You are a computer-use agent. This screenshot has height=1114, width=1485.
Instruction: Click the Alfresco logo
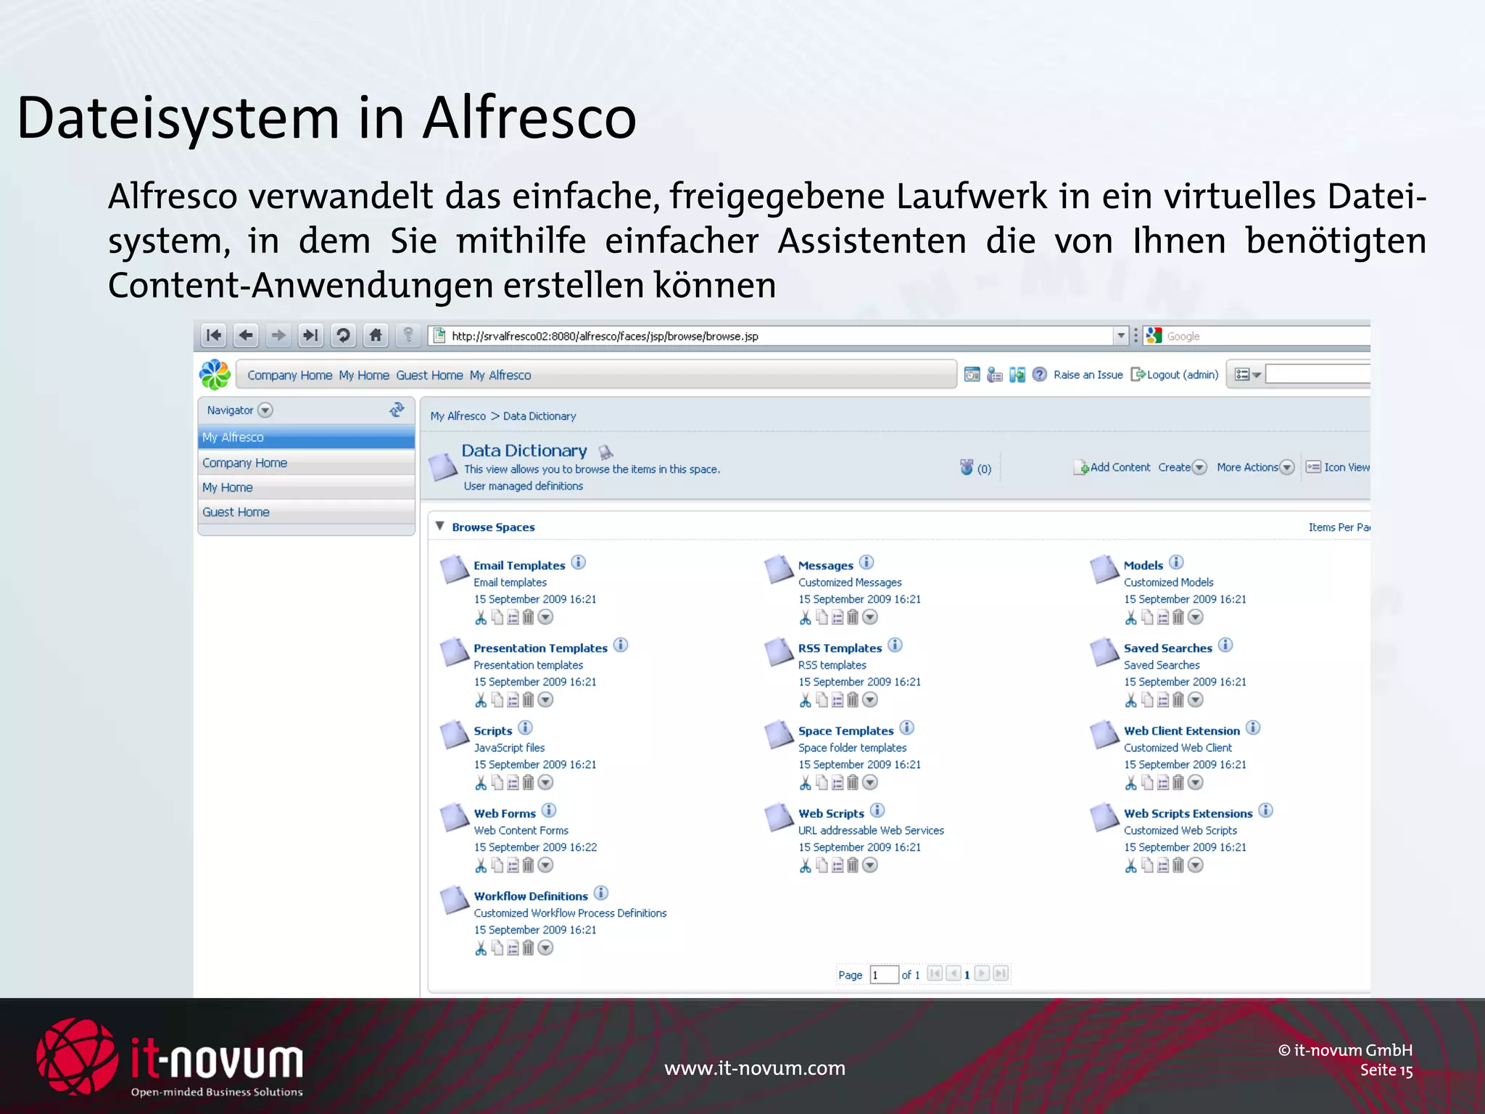(x=215, y=375)
